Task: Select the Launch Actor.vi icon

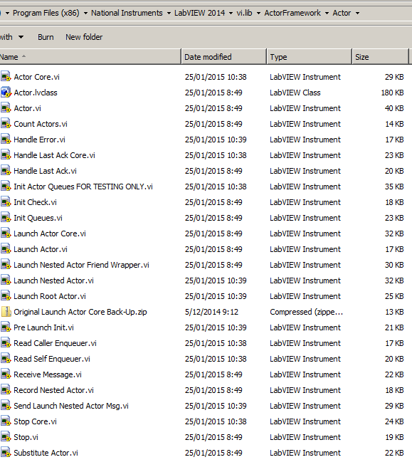Action: pos(6,249)
